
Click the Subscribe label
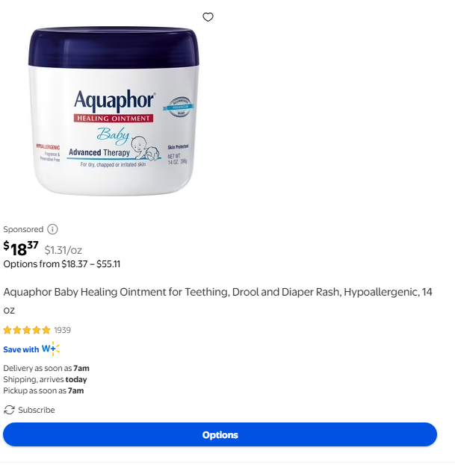(x=37, y=410)
